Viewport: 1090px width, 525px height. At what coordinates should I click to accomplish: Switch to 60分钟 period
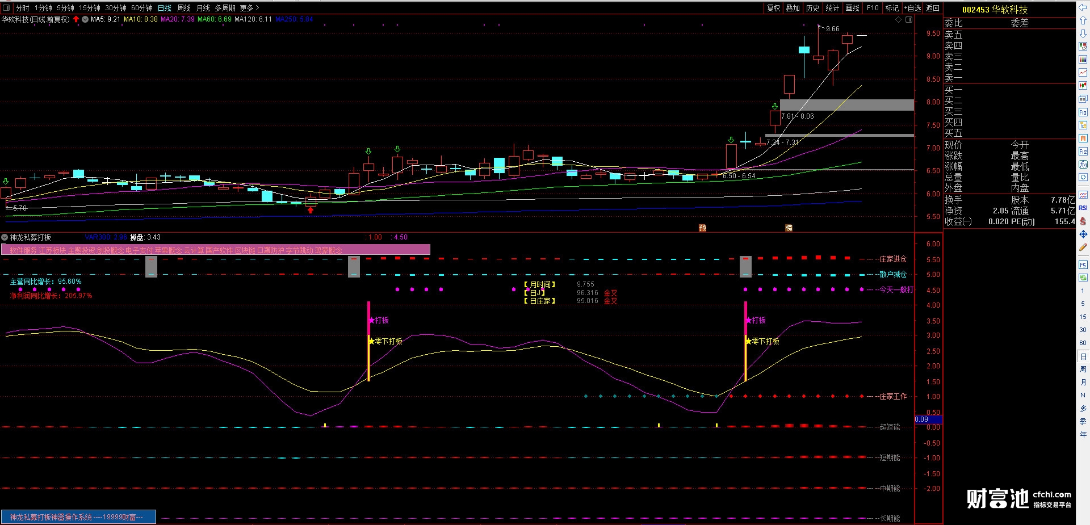(x=142, y=8)
